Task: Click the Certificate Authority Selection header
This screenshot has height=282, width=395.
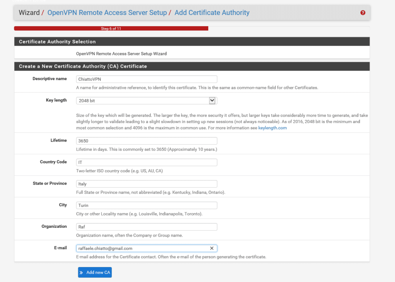Action: [192, 42]
